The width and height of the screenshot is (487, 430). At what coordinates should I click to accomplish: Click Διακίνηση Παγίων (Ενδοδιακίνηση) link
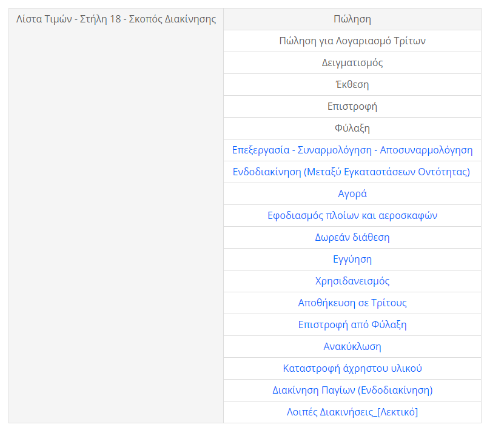coord(352,390)
